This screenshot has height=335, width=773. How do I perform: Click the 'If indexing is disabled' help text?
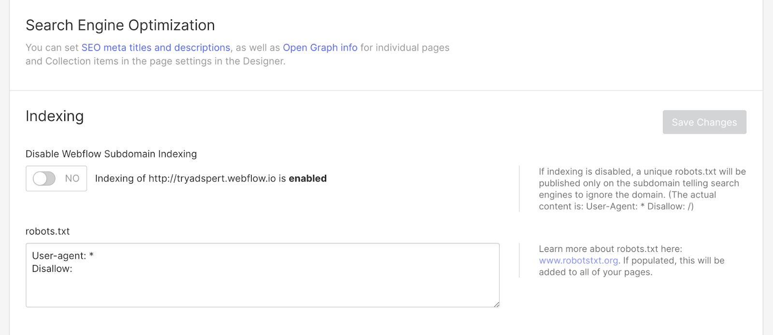(x=643, y=189)
